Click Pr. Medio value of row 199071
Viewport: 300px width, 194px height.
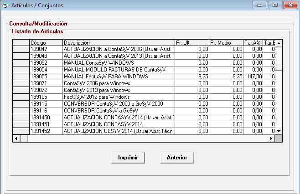click(x=226, y=83)
